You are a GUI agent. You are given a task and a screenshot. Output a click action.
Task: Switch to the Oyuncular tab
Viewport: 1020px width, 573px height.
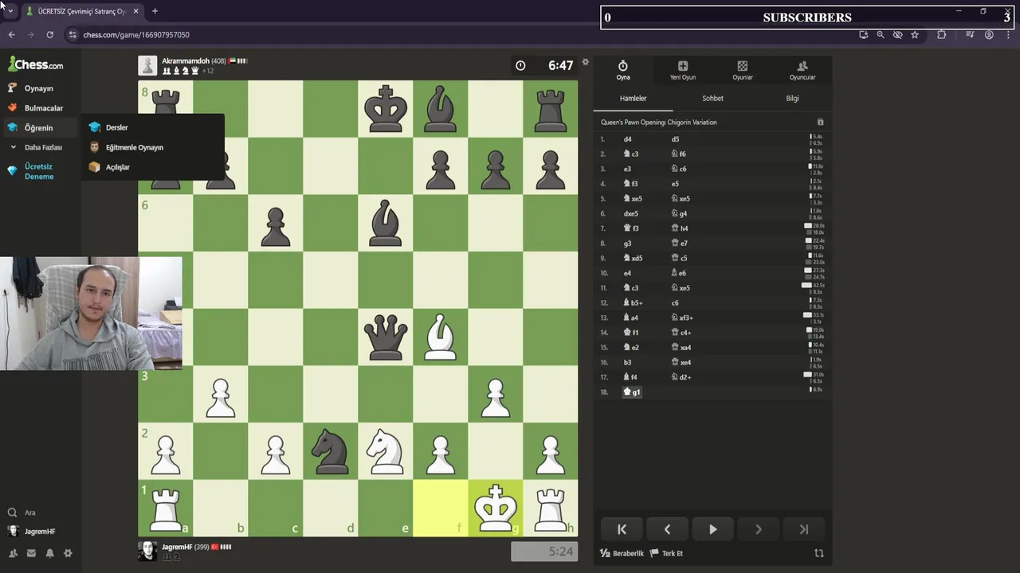tap(802, 70)
